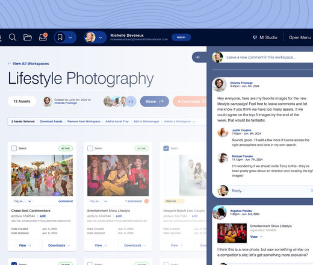Choose Add to Asset Tray
The image size is (313, 265).
click(x=117, y=122)
